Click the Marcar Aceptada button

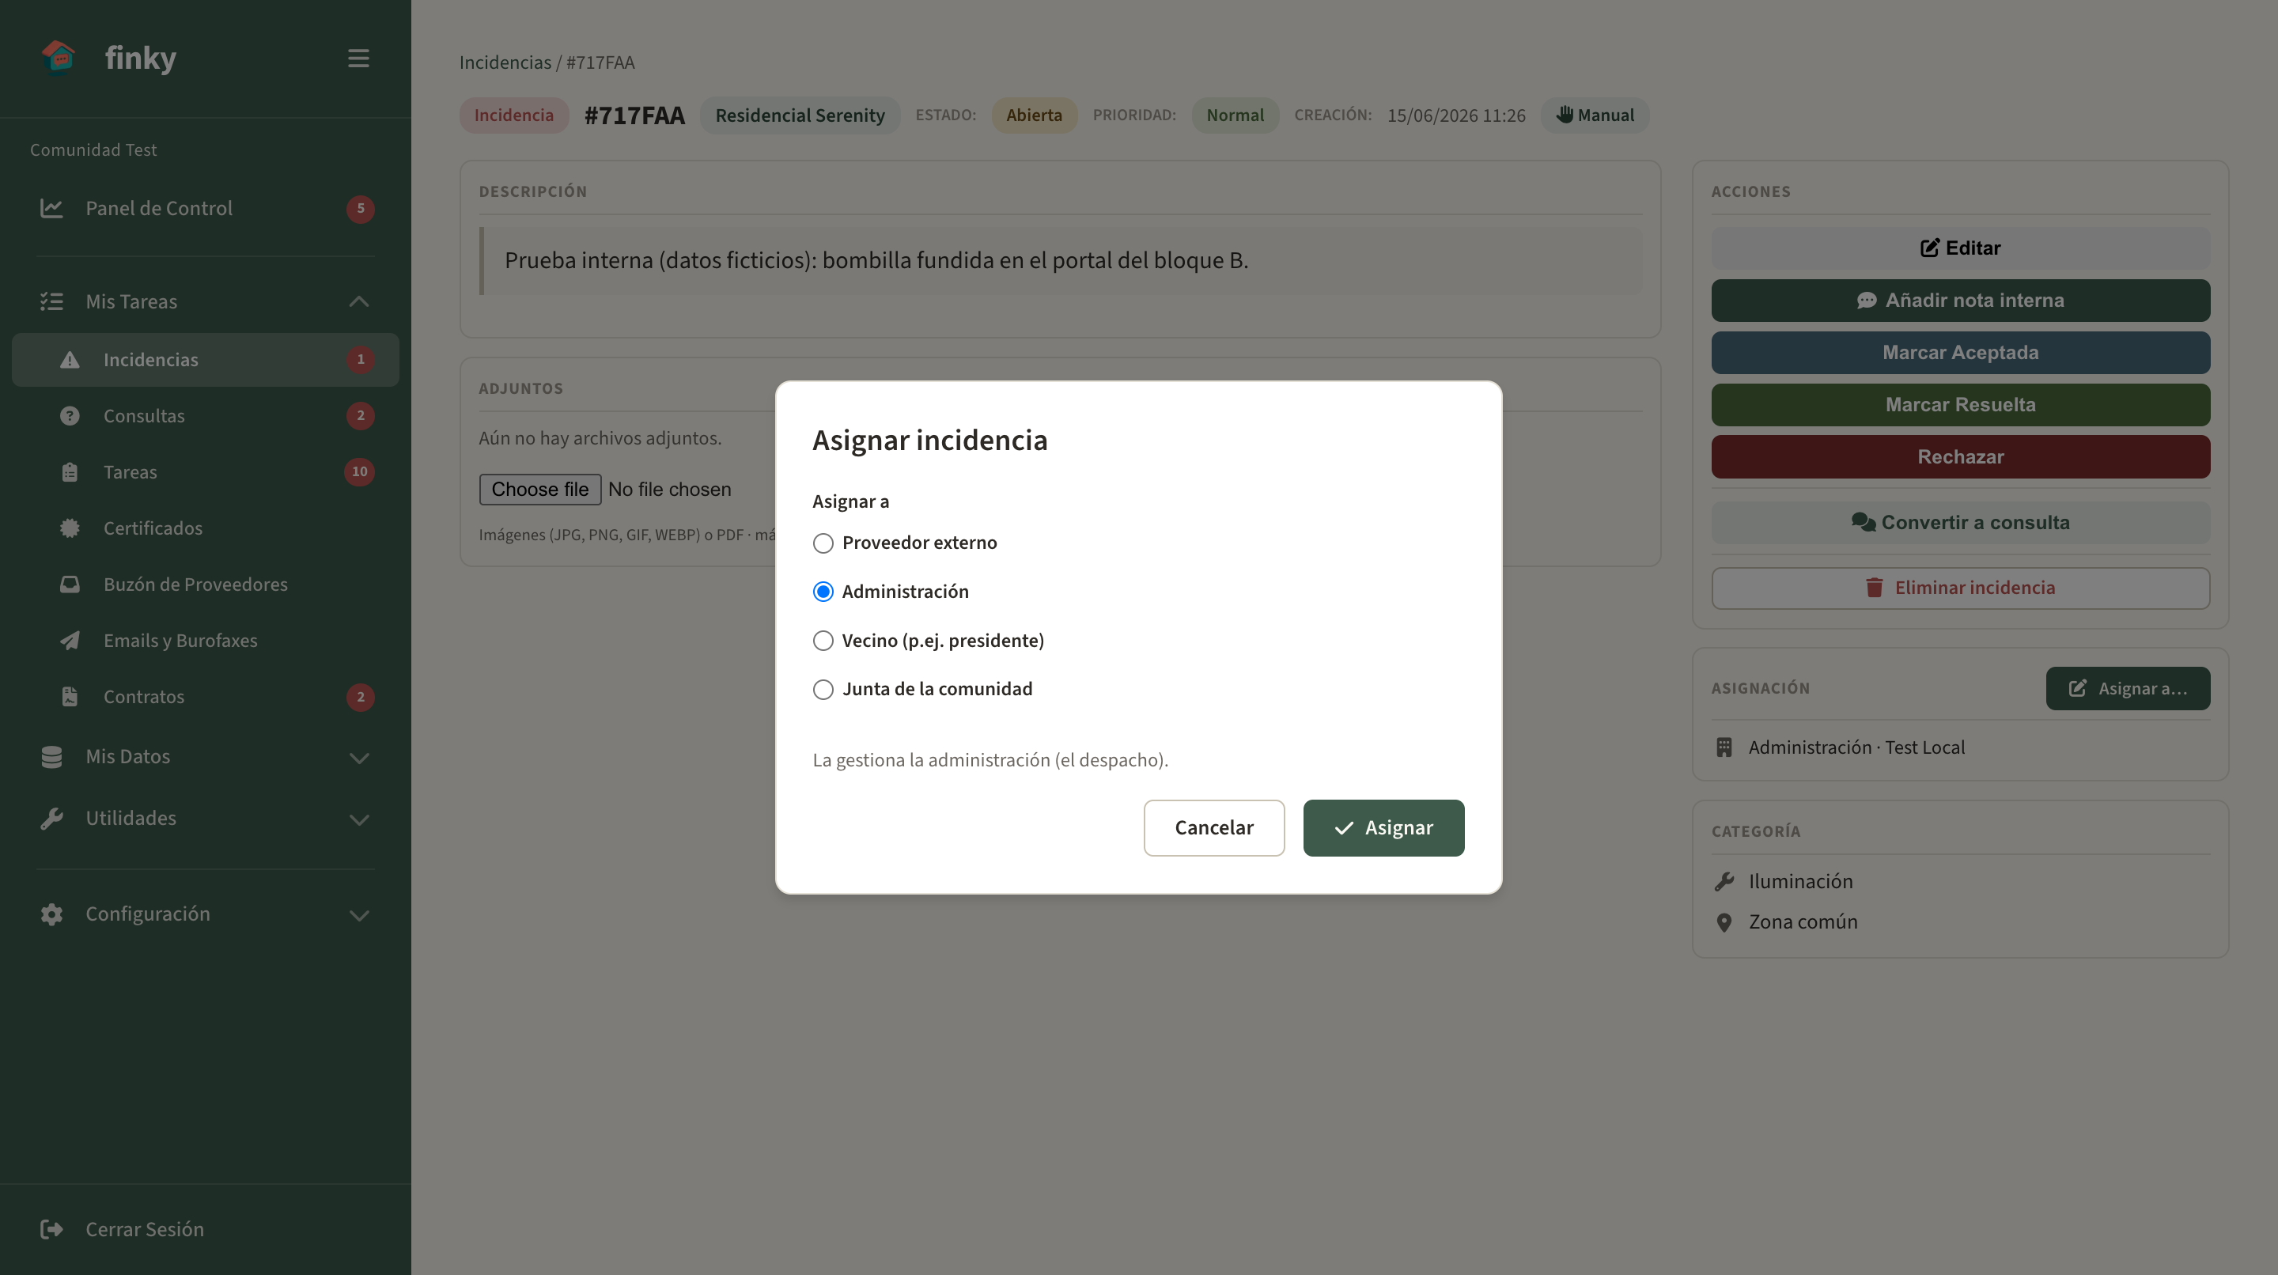click(x=1960, y=353)
